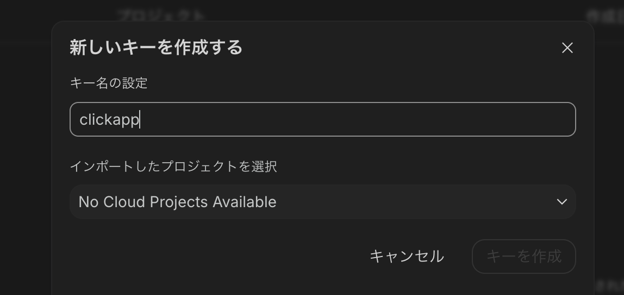
Task: Click empty space inside key name field
Action: (x=353, y=119)
